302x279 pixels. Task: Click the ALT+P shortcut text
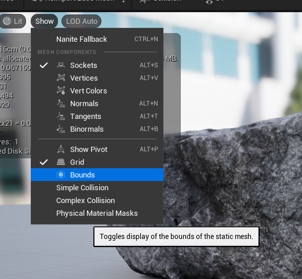click(x=149, y=149)
